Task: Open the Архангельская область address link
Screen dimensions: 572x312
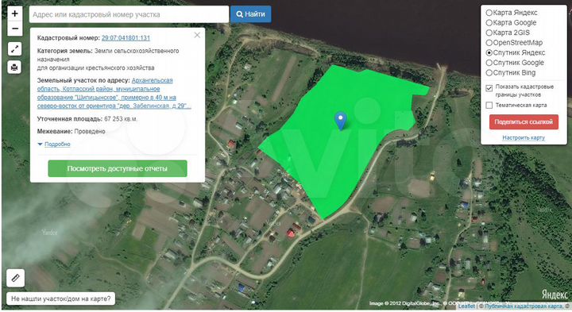Action: 114,93
